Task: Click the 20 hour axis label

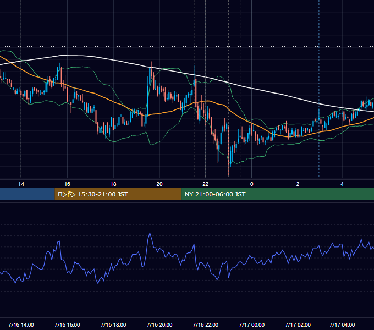Action: click(159, 184)
